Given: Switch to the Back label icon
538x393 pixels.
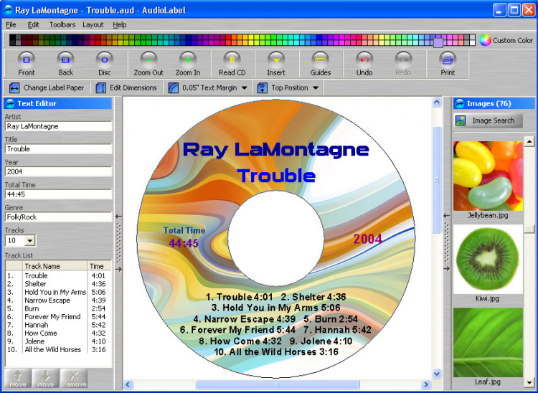Looking at the screenshot, I should 65,62.
